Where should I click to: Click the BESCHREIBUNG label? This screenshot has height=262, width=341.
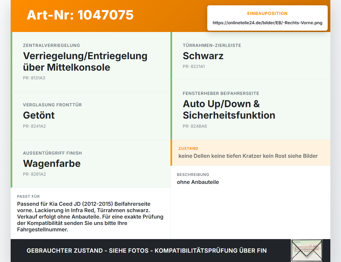point(193,175)
